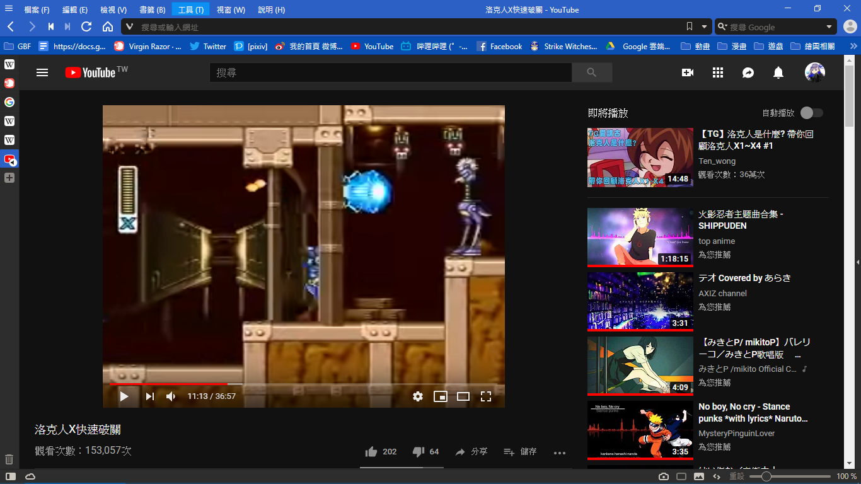The width and height of the screenshot is (861, 484).
Task: Open the video settings gear
Action: pos(418,396)
